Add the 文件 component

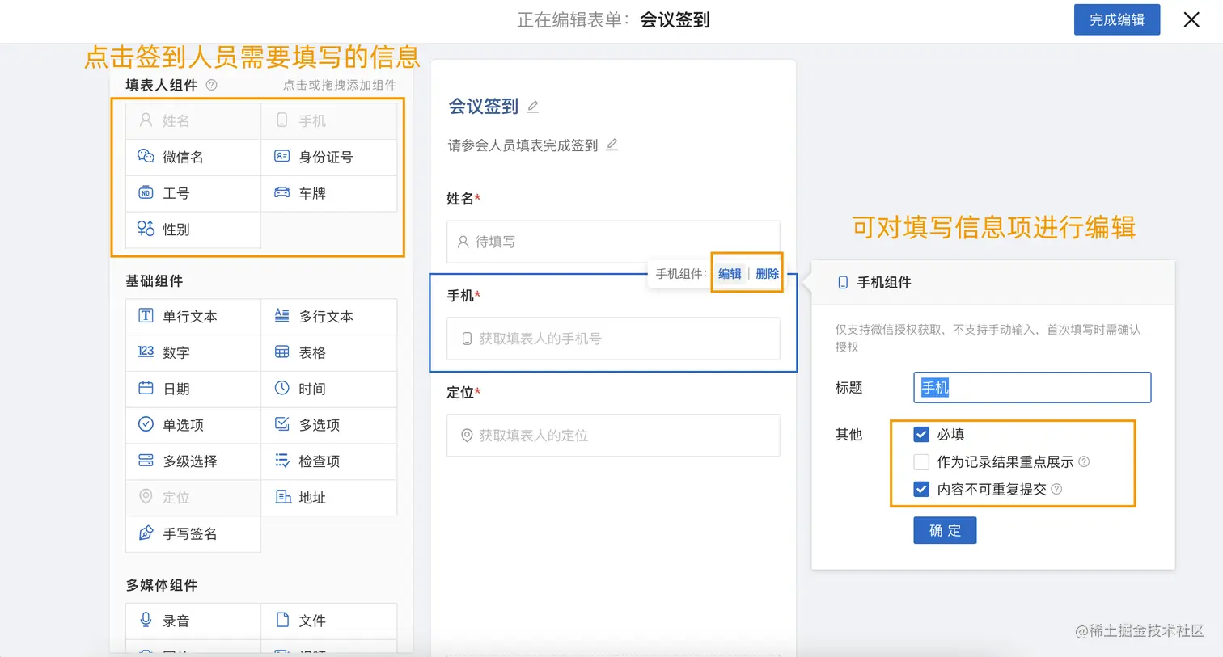point(329,621)
